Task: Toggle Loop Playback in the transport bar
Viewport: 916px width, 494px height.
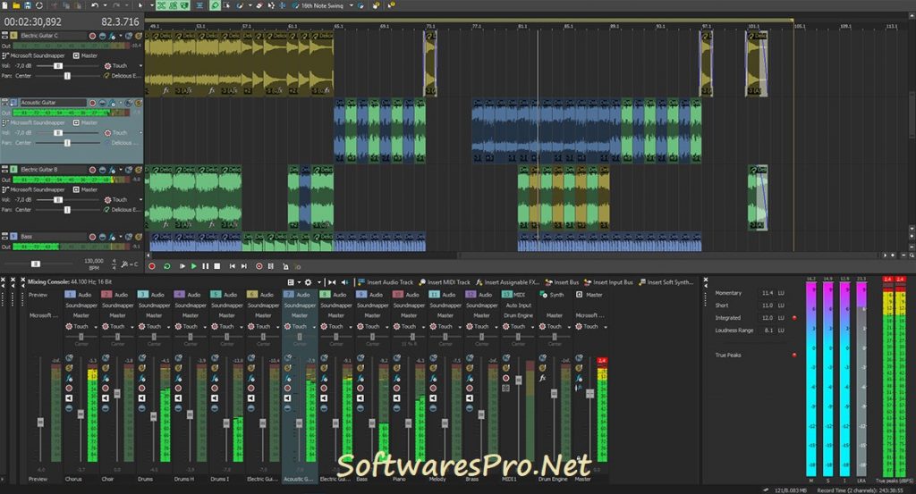Action: (166, 266)
